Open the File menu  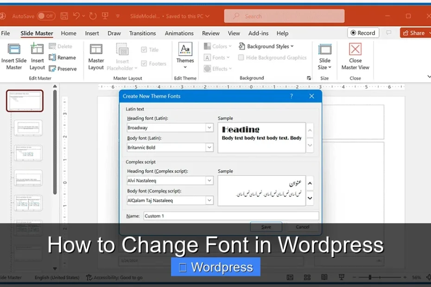[x=5, y=33]
